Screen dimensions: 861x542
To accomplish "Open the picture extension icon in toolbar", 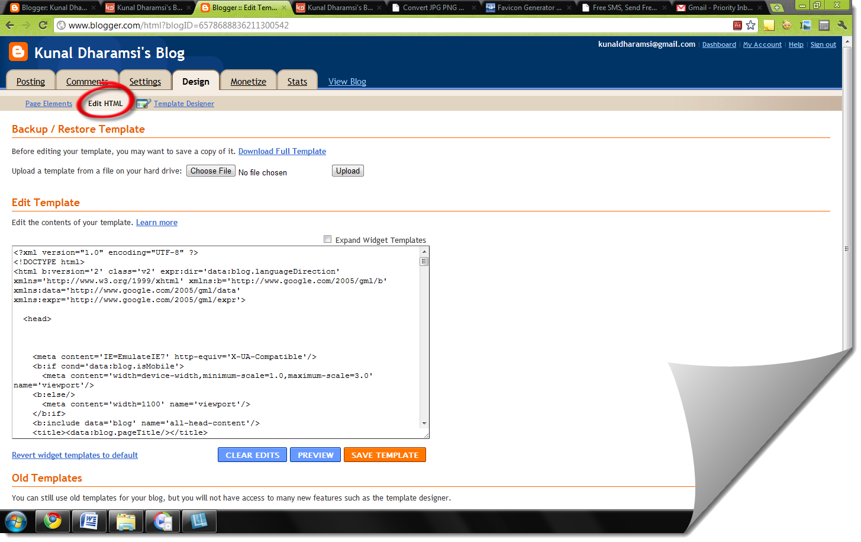I will pyautogui.click(x=805, y=25).
